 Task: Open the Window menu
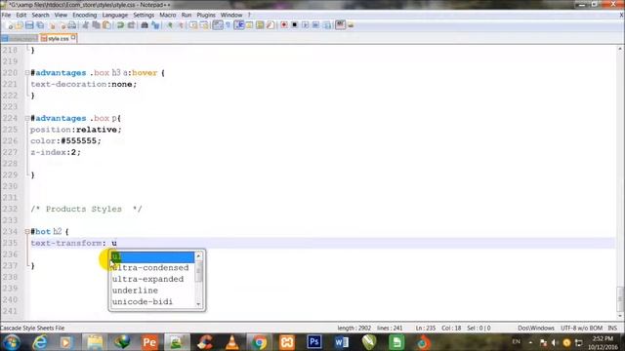(x=231, y=16)
